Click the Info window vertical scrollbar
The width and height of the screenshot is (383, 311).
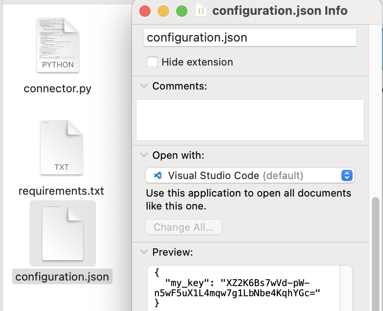pyautogui.click(x=376, y=254)
